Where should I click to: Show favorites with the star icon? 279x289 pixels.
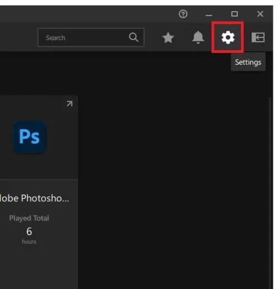[168, 38]
